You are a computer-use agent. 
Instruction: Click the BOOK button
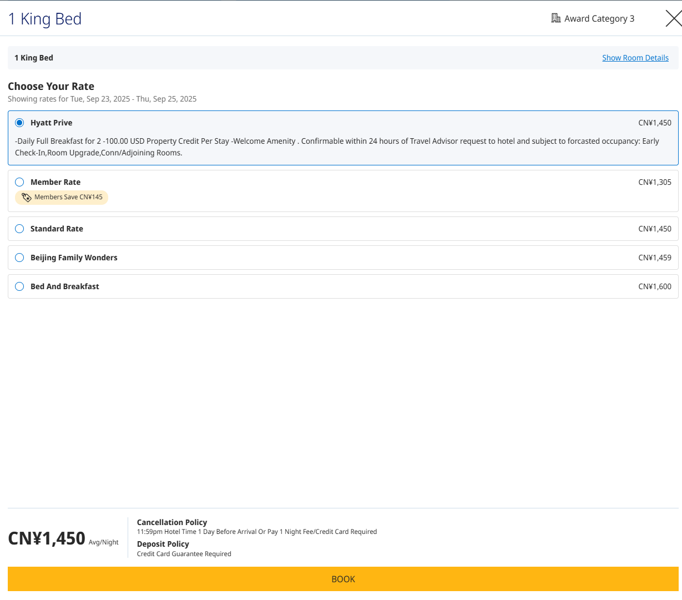pyautogui.click(x=343, y=579)
